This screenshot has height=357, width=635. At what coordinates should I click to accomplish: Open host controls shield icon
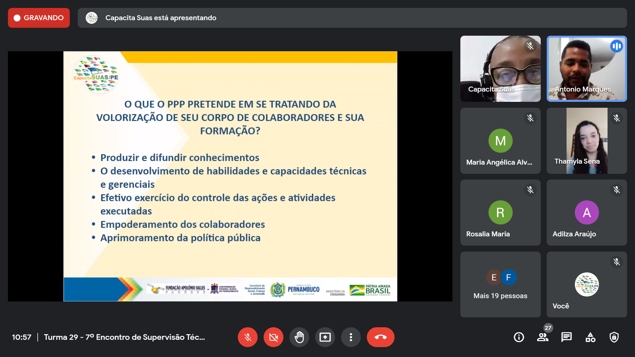coord(614,337)
